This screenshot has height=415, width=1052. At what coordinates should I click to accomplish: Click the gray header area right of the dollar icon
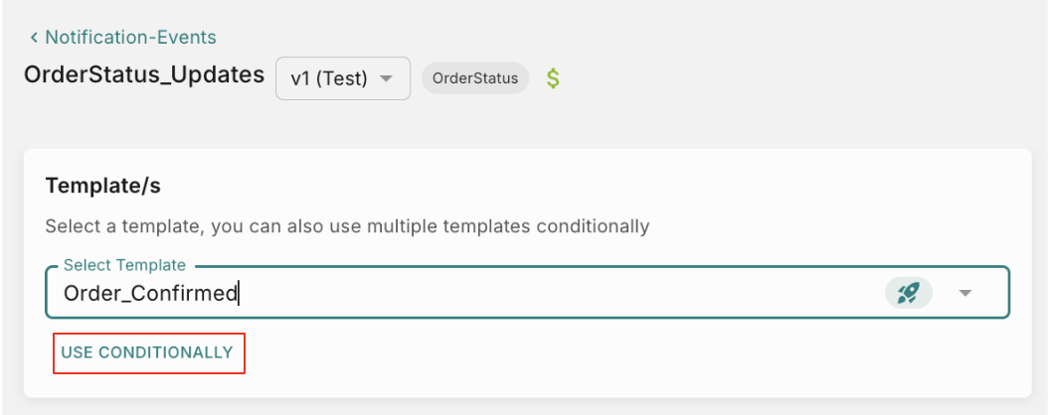tap(795, 78)
